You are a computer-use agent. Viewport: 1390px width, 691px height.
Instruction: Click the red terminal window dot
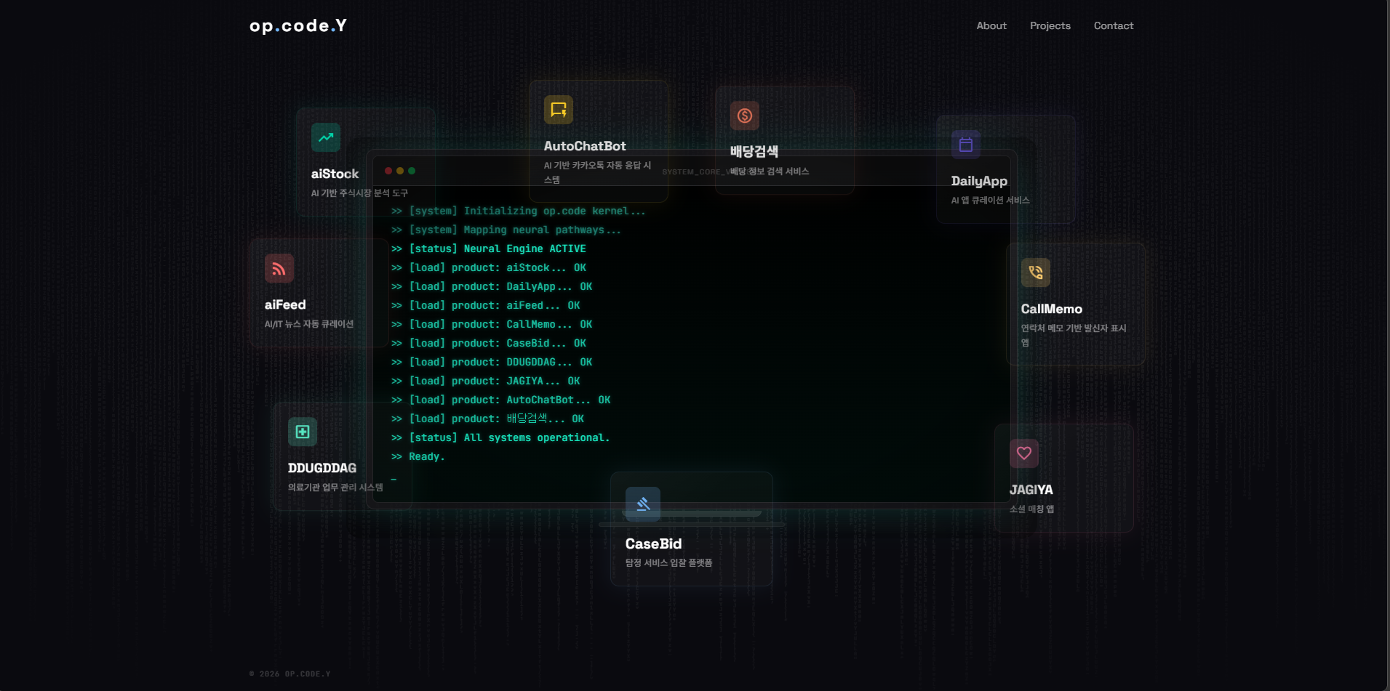[x=388, y=171]
